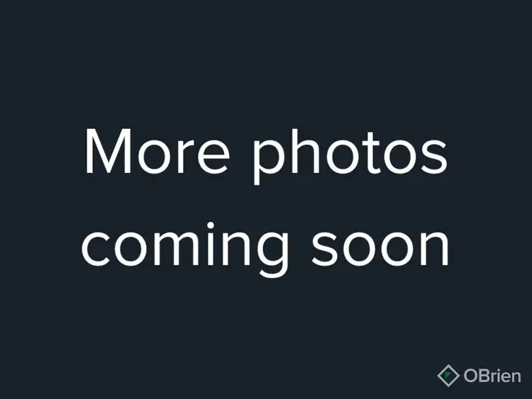Click the capital M in More
The image size is (532, 399).
pyautogui.click(x=108, y=152)
